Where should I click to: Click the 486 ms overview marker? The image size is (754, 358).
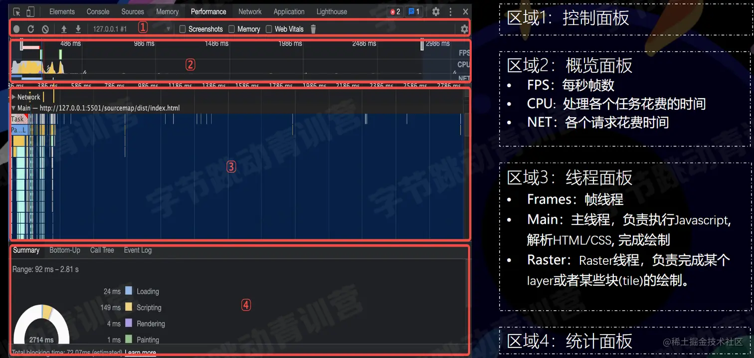point(70,44)
